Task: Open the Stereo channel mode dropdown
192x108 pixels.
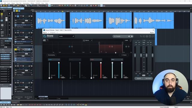Action: (88, 40)
